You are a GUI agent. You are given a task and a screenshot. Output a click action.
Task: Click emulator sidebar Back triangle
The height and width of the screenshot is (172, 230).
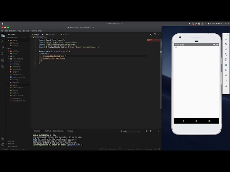pyautogui.click(x=226, y=75)
